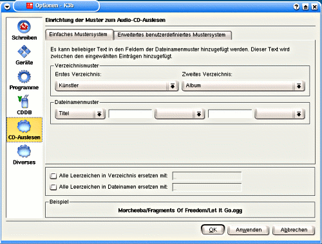Viewport: 322px width, 244px height.
Task: Click the Dateinamen replacement character field
Action: 207,187
